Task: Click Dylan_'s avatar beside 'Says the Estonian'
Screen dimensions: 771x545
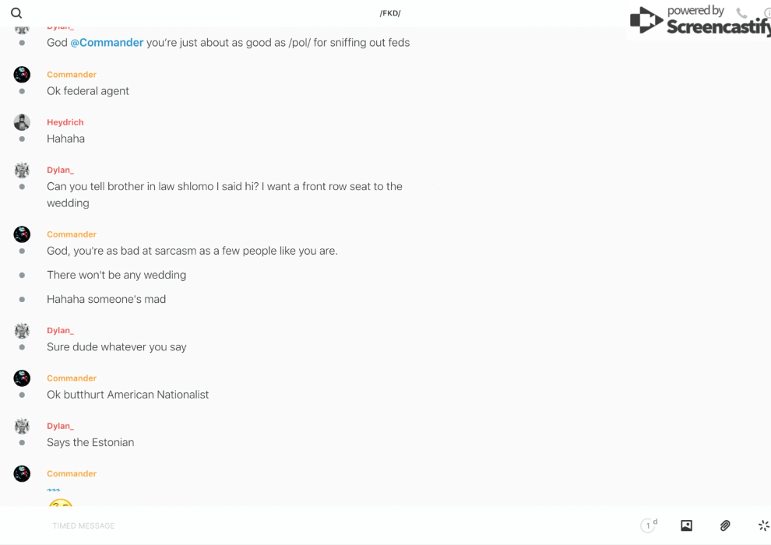Action: tap(22, 426)
